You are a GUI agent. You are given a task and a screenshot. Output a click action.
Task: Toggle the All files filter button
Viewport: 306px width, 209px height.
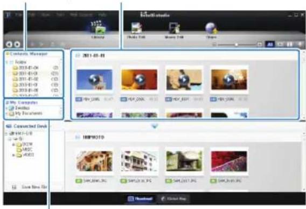coord(270,45)
